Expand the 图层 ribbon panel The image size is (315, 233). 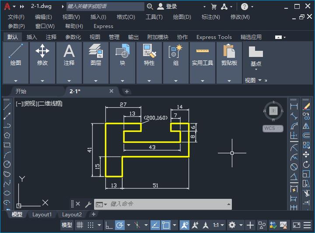[x=96, y=81]
